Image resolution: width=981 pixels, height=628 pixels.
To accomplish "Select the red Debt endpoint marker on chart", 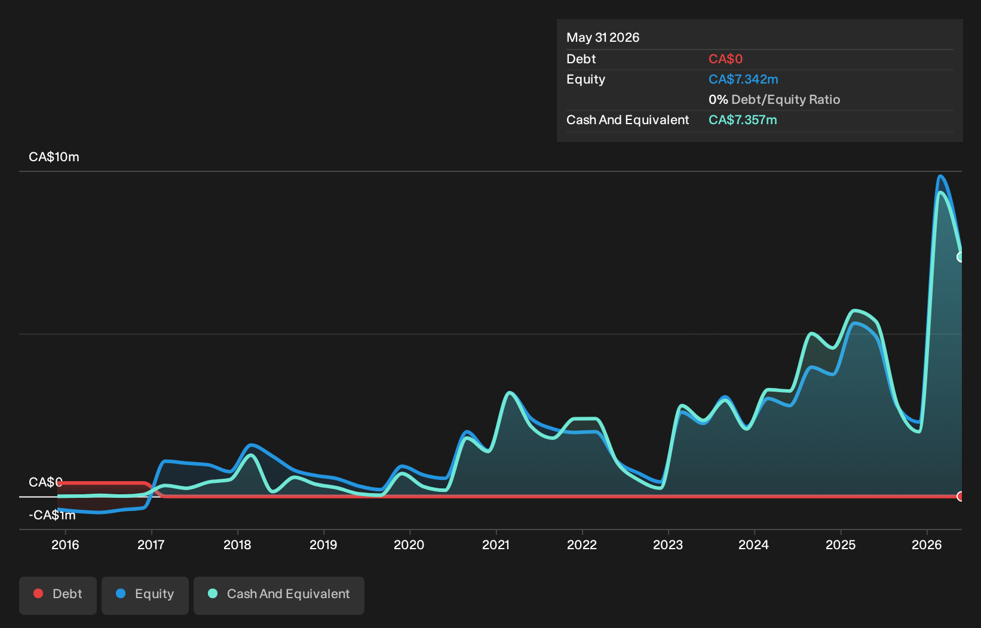I will (961, 496).
